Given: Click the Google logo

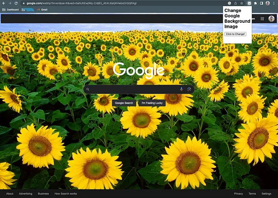Looking at the screenshot, I should [x=139, y=70].
